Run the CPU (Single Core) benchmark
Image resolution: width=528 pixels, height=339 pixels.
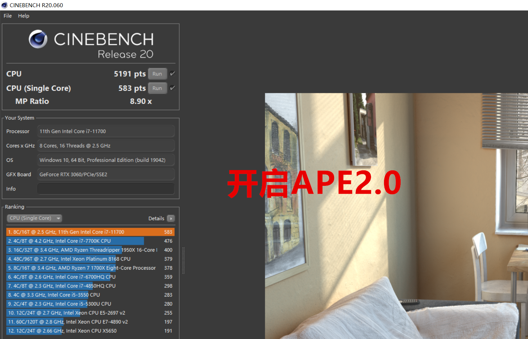pyautogui.click(x=157, y=88)
